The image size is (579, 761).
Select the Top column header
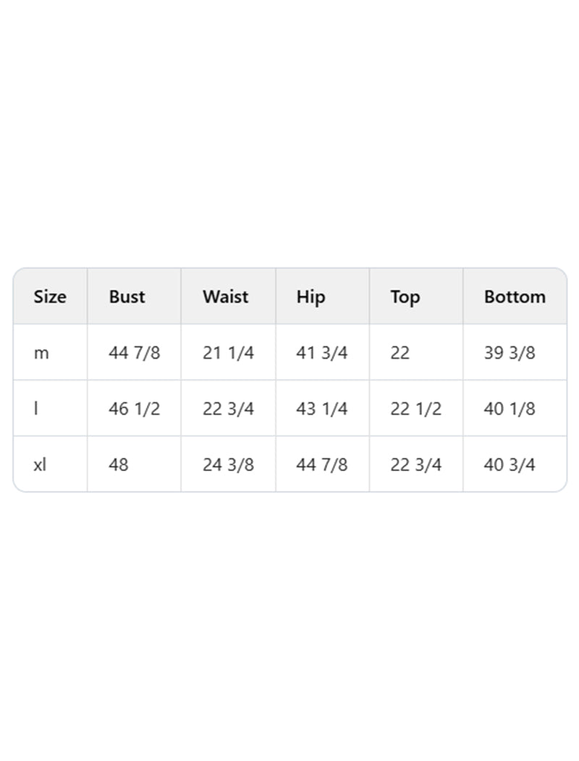pyautogui.click(x=405, y=296)
